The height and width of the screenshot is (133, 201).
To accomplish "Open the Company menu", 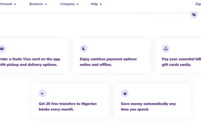I will pyautogui.click(x=67, y=4).
